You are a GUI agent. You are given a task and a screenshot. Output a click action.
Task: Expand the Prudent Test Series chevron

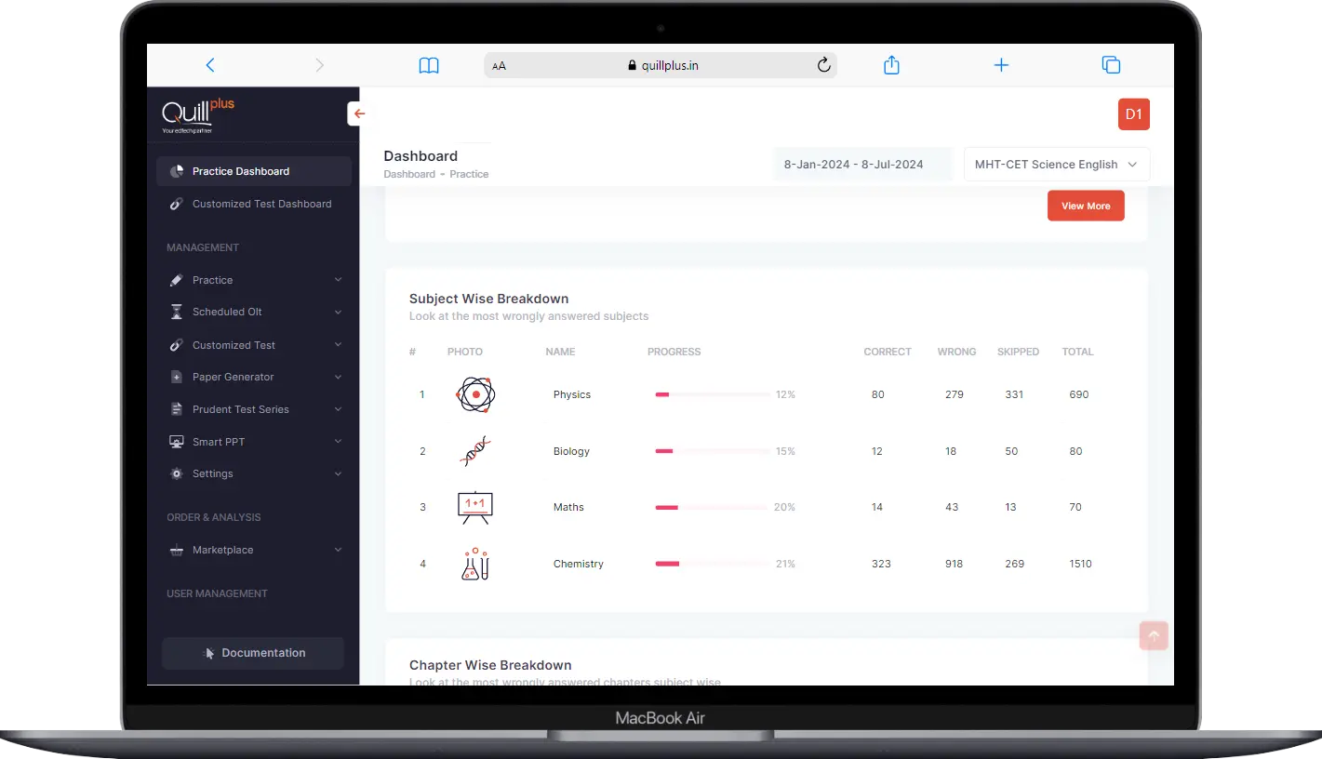338,409
